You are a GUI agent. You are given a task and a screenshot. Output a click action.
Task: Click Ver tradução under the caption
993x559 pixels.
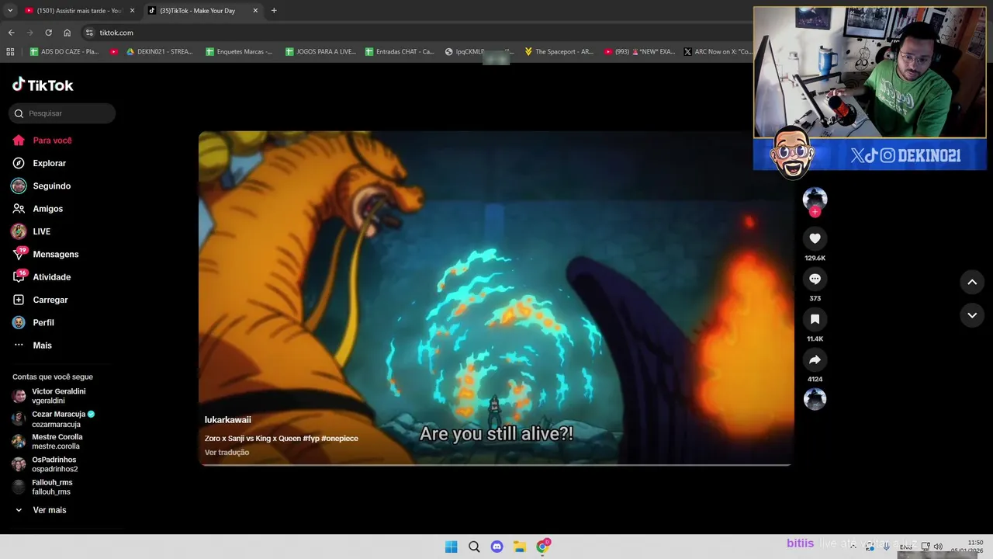227,453
